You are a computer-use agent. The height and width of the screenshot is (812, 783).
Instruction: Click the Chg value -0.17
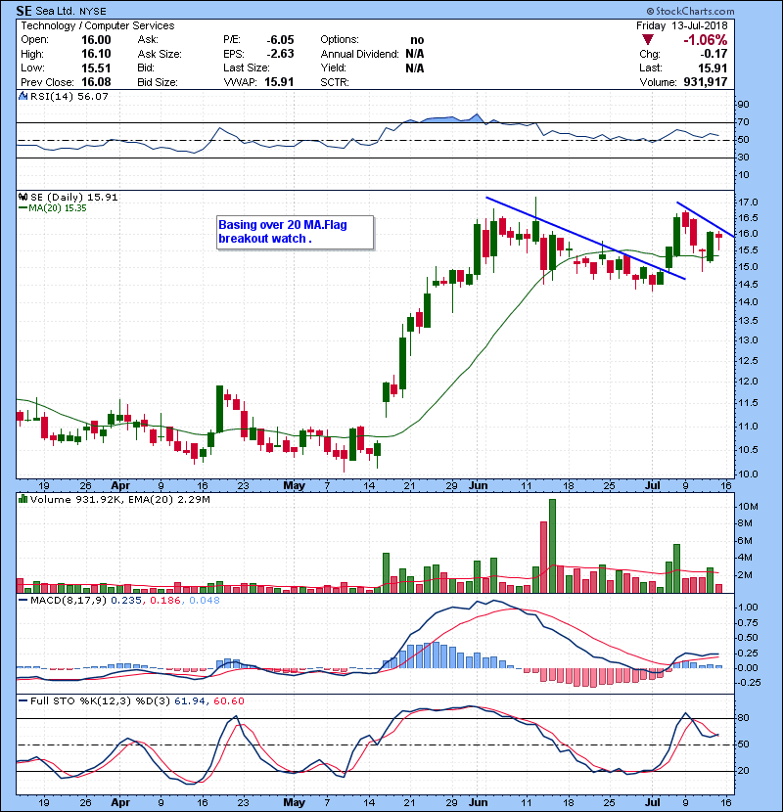pos(714,54)
